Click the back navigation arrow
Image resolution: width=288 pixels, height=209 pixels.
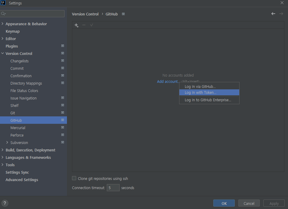click(x=273, y=14)
